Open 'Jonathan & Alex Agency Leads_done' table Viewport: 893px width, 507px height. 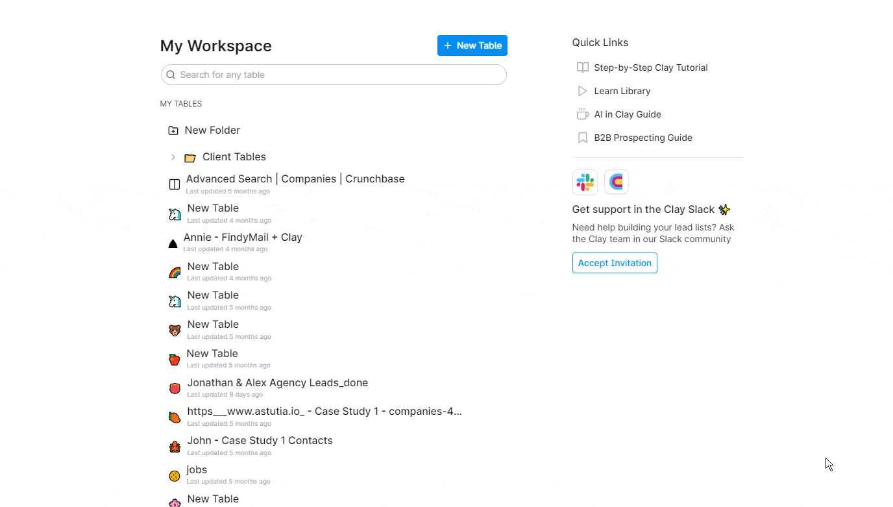pos(278,383)
